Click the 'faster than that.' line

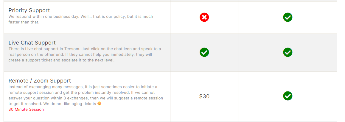click(x=24, y=22)
